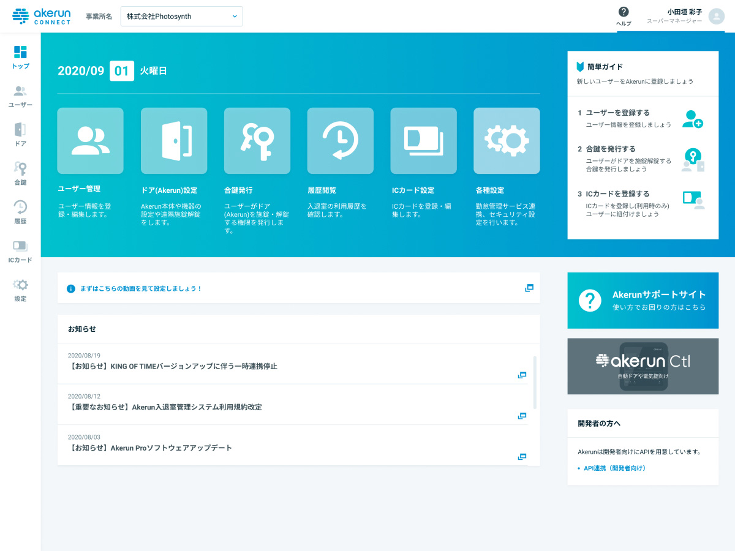This screenshot has width=735, height=551.
Task: Open external link icon for KING OF TIME notice
Action: 522,375
